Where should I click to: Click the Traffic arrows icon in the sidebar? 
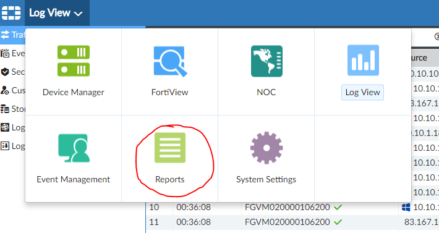[5, 35]
